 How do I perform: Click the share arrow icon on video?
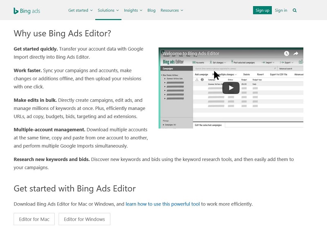296,54
